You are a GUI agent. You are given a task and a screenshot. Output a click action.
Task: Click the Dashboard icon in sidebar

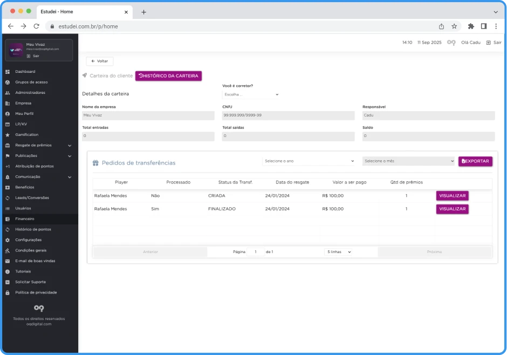pyautogui.click(x=8, y=72)
